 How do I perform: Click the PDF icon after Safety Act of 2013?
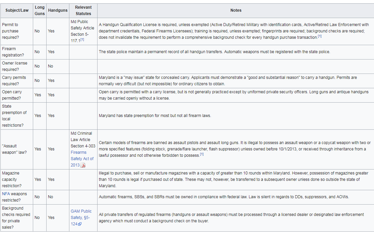[x=83, y=165]
